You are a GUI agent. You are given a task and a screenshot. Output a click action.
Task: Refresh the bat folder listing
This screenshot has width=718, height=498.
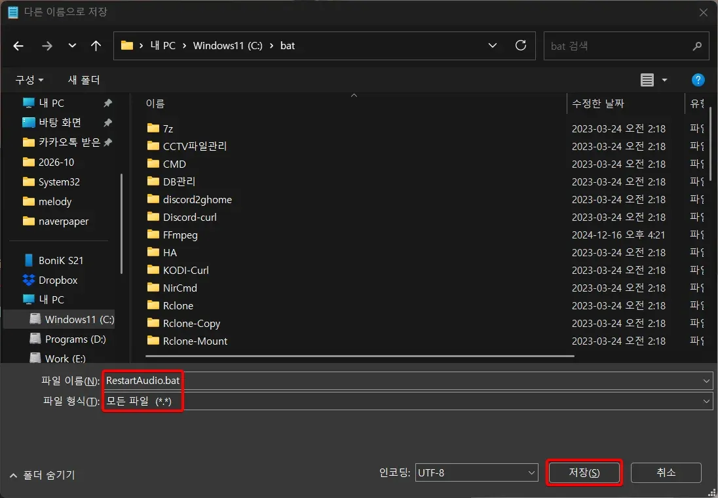tap(521, 45)
